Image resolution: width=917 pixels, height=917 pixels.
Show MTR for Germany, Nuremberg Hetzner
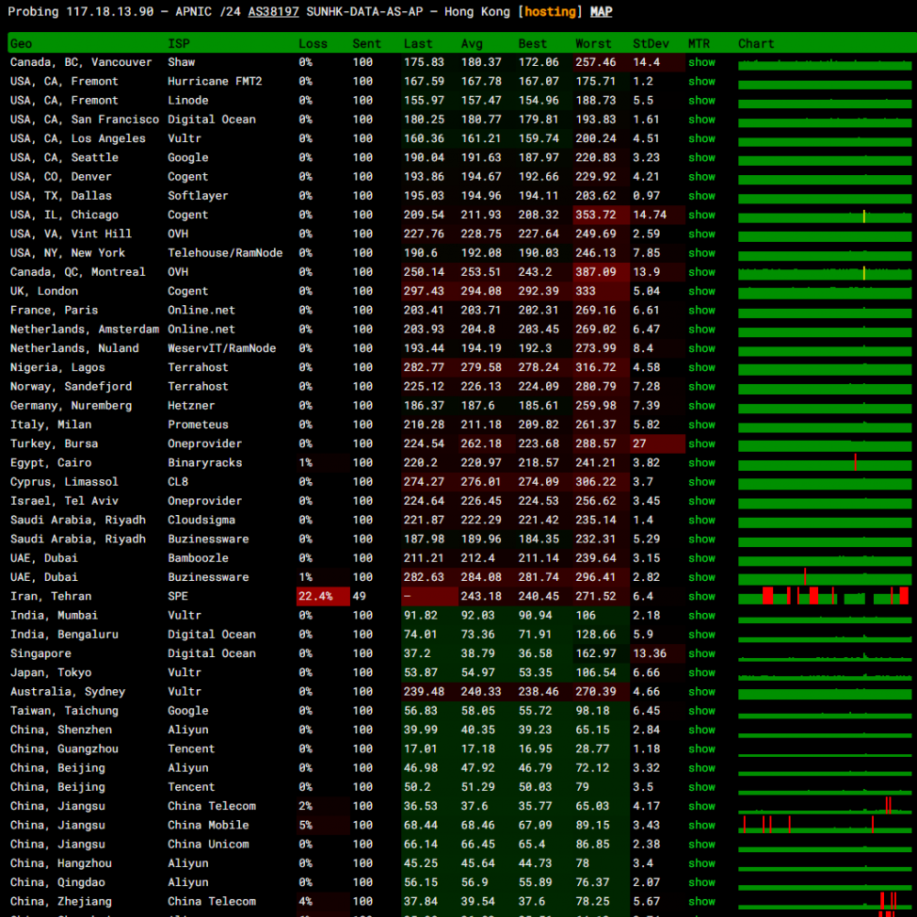click(701, 405)
